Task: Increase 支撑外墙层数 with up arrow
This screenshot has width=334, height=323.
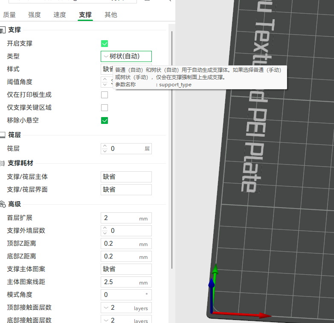Action: 105,228
